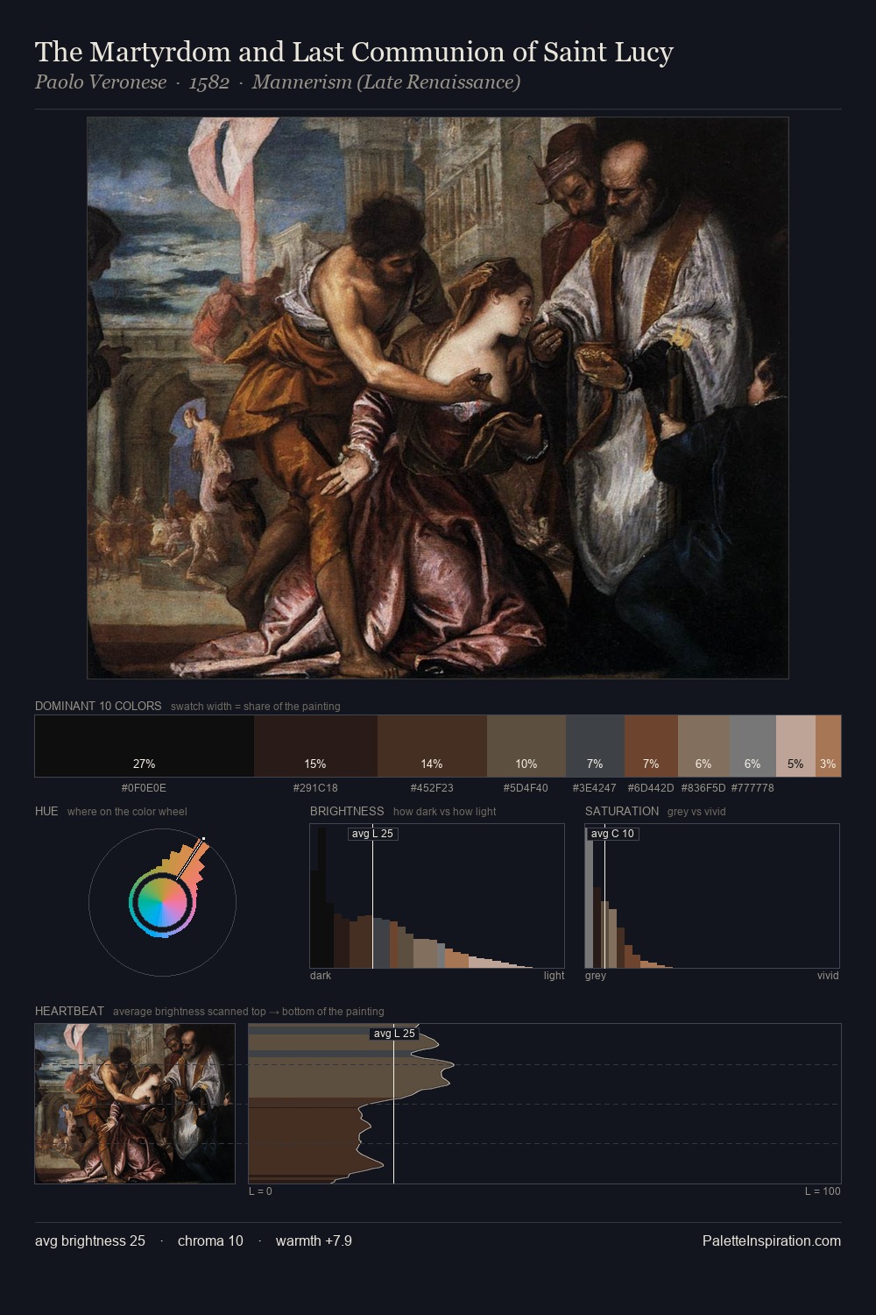Click the painting title heading

pos(354,53)
